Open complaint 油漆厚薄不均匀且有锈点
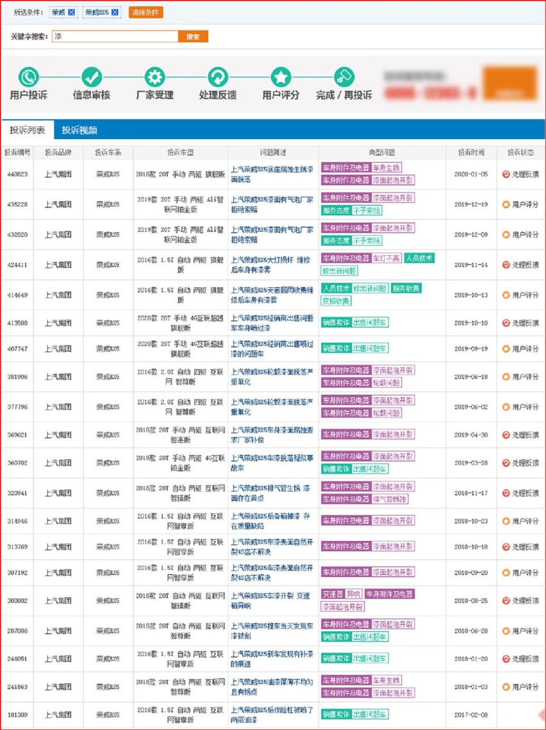Image resolution: width=546 pixels, height=730 pixels. [272, 686]
